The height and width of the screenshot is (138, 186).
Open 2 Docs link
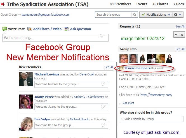(178, 4)
